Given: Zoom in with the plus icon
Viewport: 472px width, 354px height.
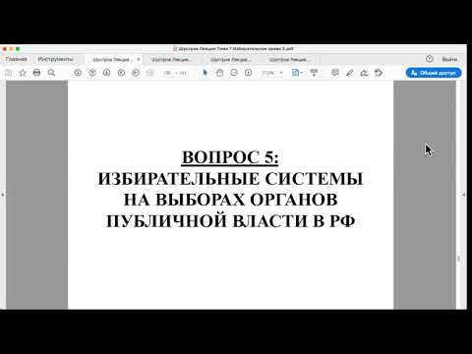Looking at the screenshot, I should [x=248, y=73].
